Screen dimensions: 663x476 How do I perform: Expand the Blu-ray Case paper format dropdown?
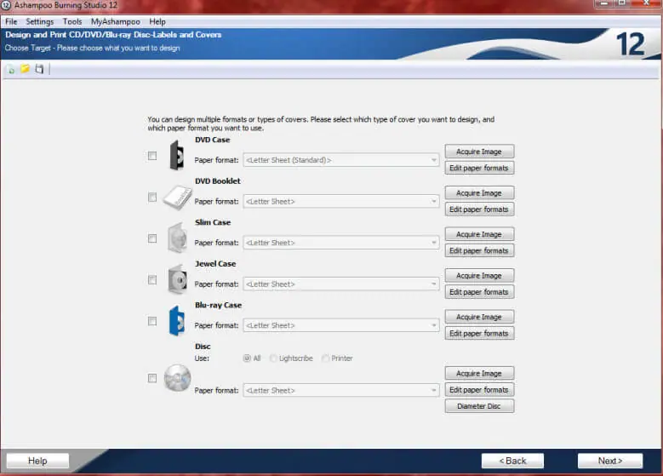341,325
